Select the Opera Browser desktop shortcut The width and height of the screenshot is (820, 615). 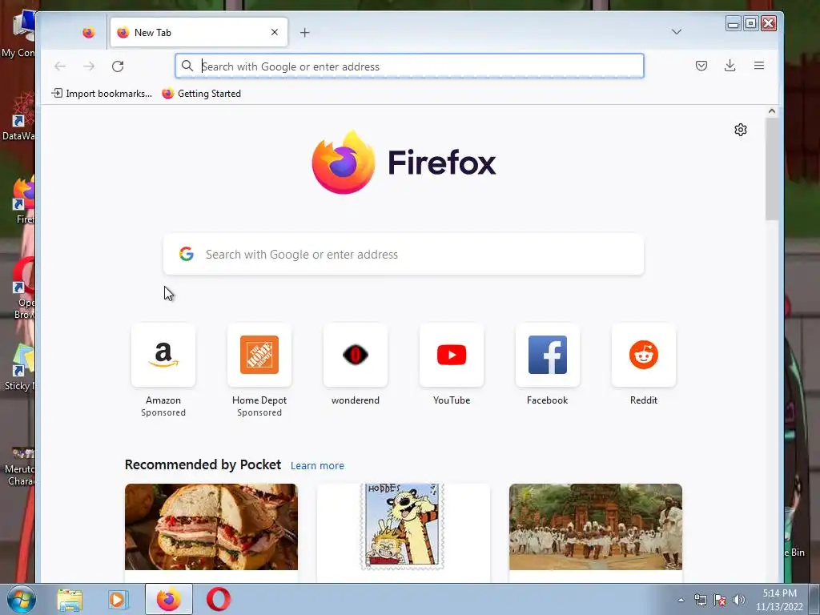22,288
